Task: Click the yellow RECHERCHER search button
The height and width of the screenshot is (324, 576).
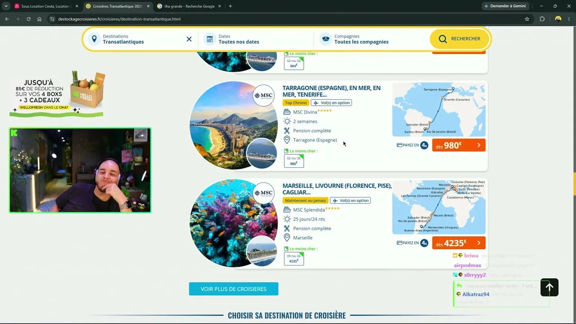Action: tap(459, 39)
